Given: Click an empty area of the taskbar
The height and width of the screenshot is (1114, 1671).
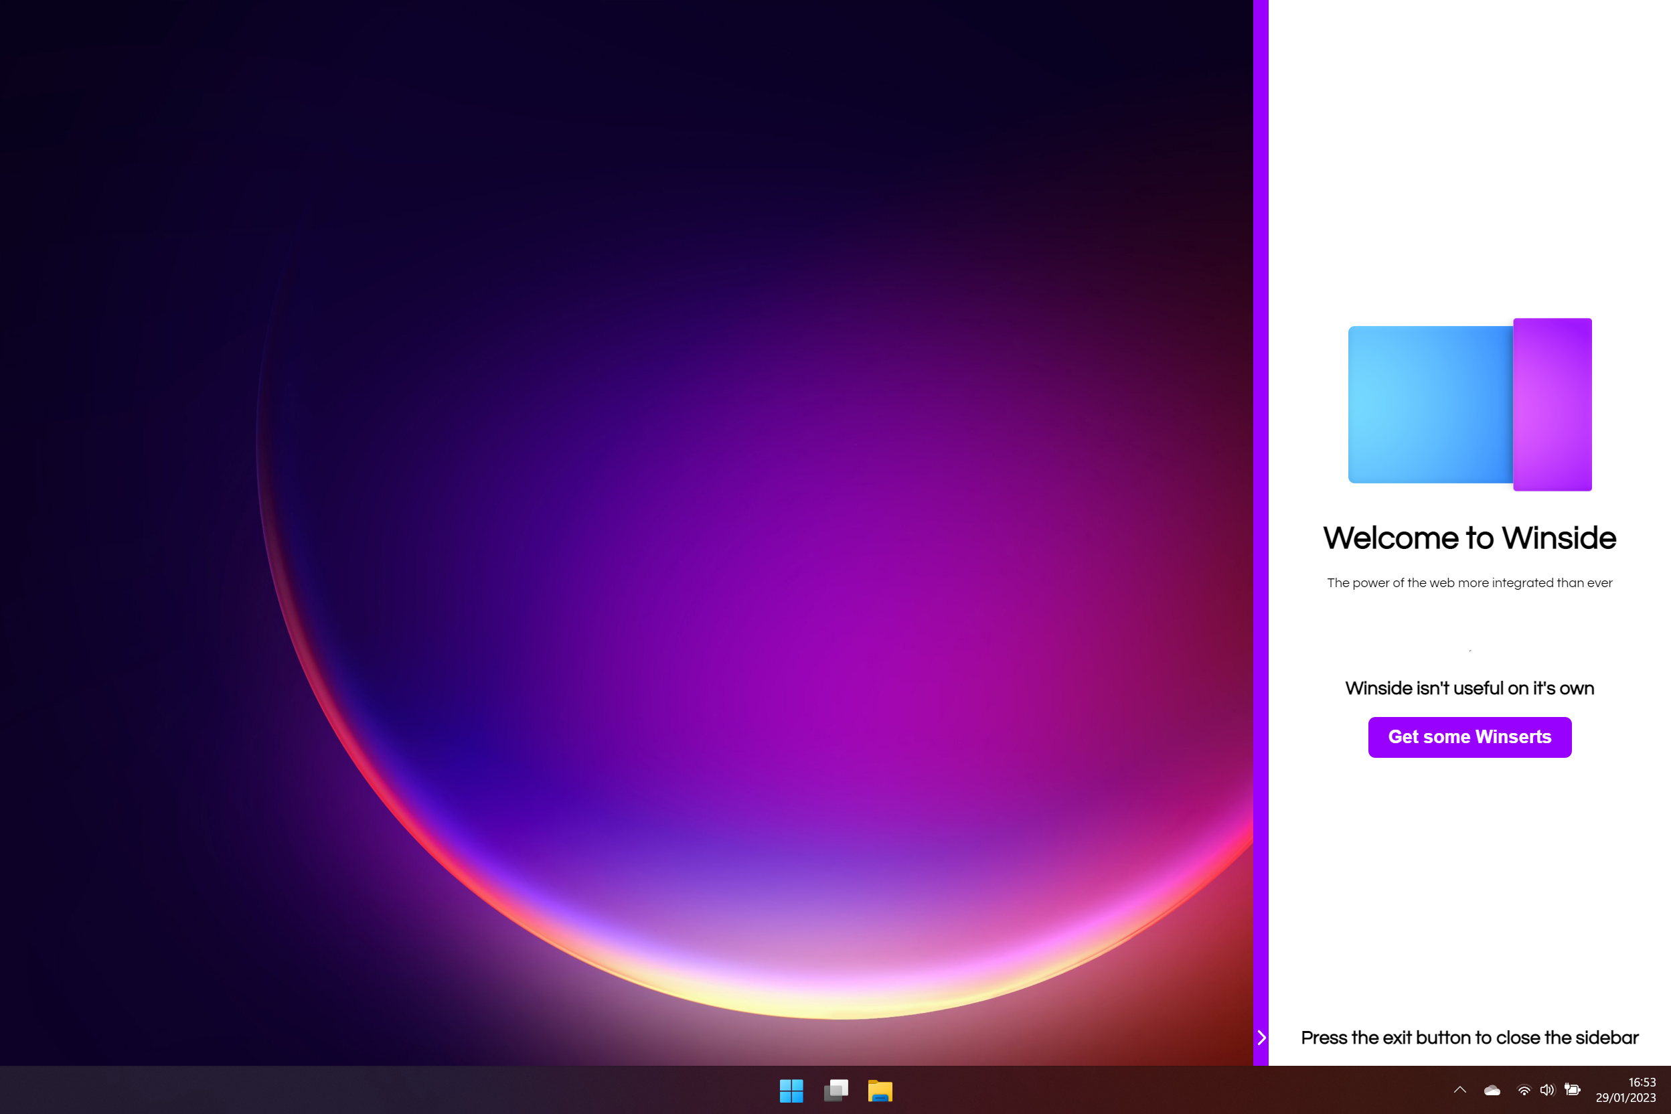Looking at the screenshot, I should point(426,1091).
